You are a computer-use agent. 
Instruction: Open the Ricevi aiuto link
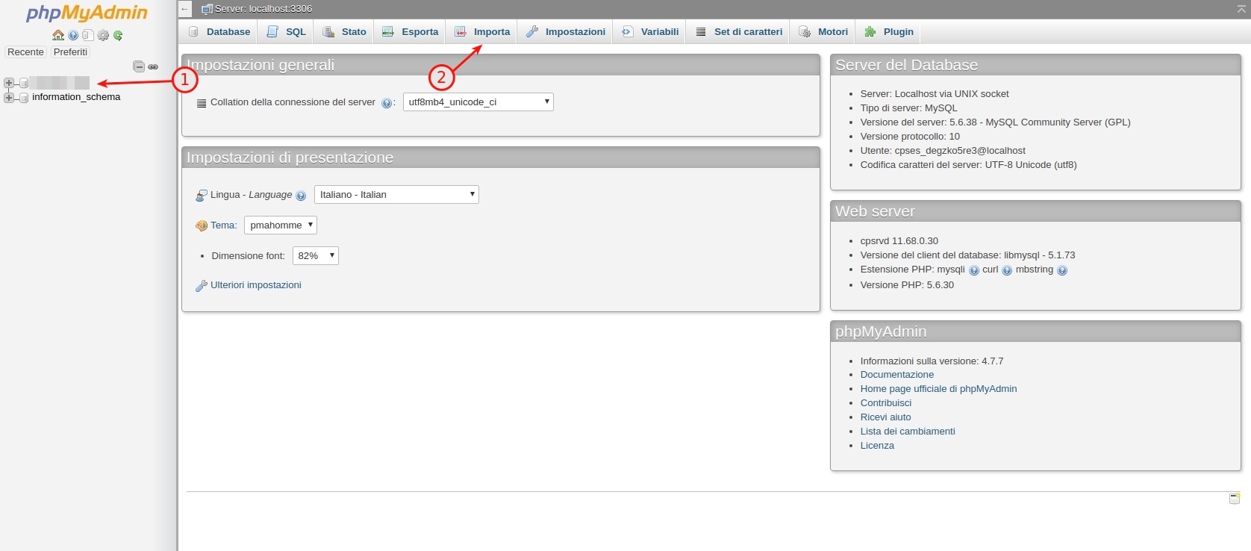886,417
